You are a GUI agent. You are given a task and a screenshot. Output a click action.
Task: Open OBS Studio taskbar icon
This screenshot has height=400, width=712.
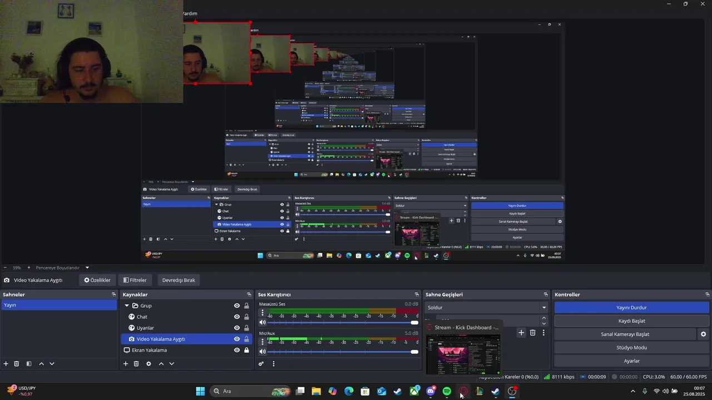coord(512,392)
